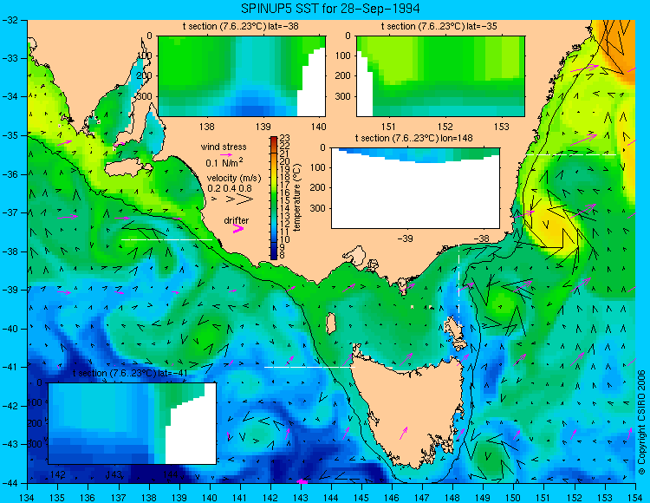Click the 't section (7.6..23°C) lon=148' heading
This screenshot has width=650, height=503.
(413, 138)
